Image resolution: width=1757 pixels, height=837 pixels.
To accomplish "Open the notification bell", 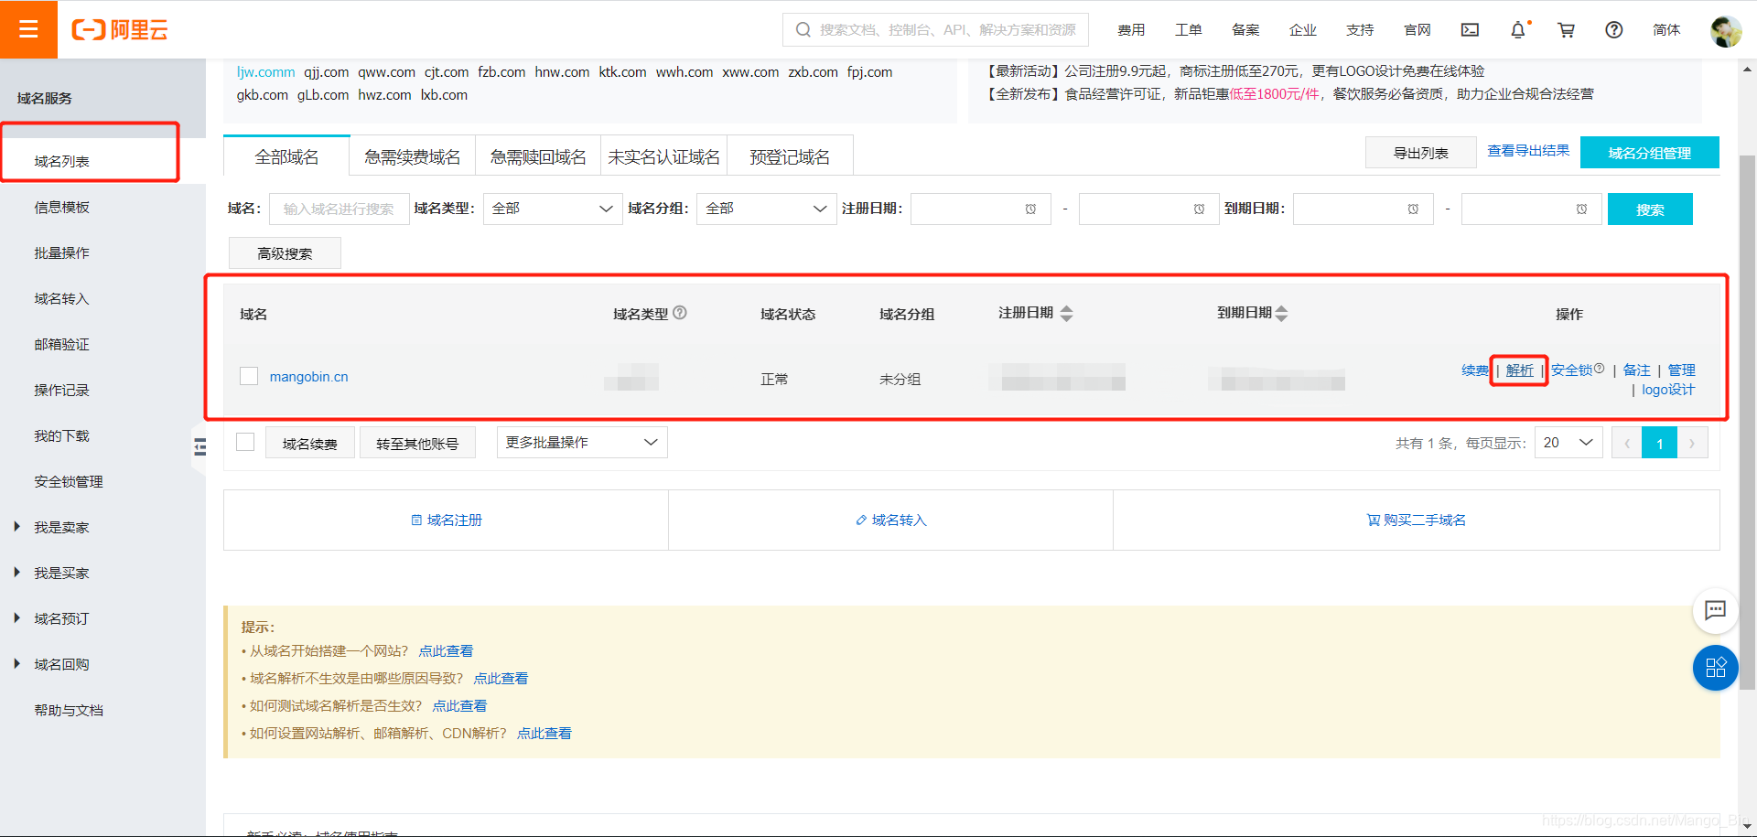I will (x=1518, y=30).
